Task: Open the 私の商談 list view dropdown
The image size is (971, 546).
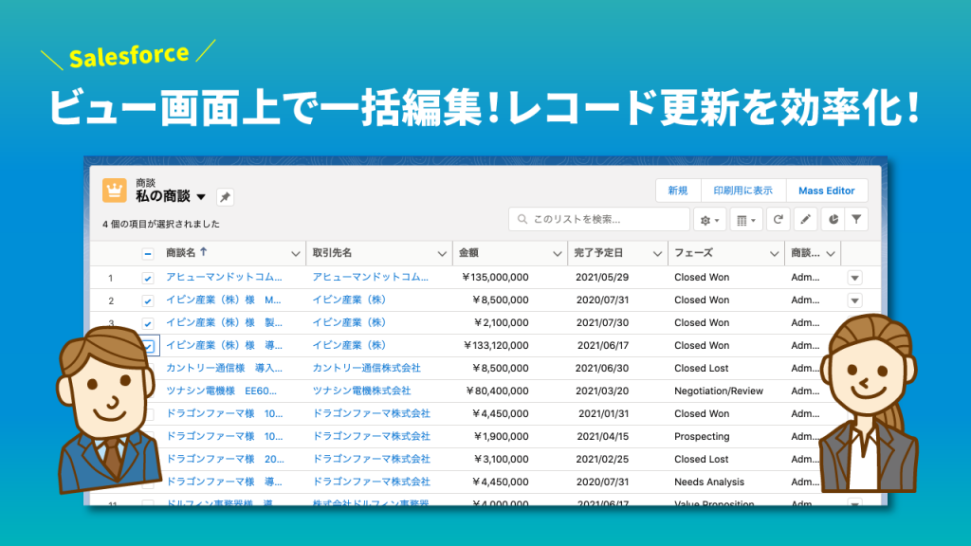Action: pos(201,197)
